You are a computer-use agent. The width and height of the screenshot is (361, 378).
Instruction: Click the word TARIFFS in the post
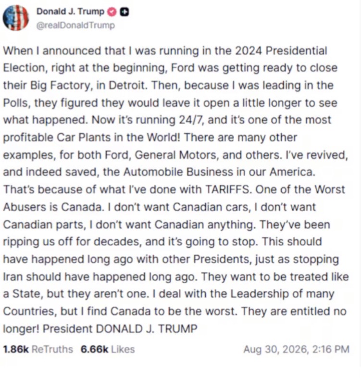click(227, 189)
